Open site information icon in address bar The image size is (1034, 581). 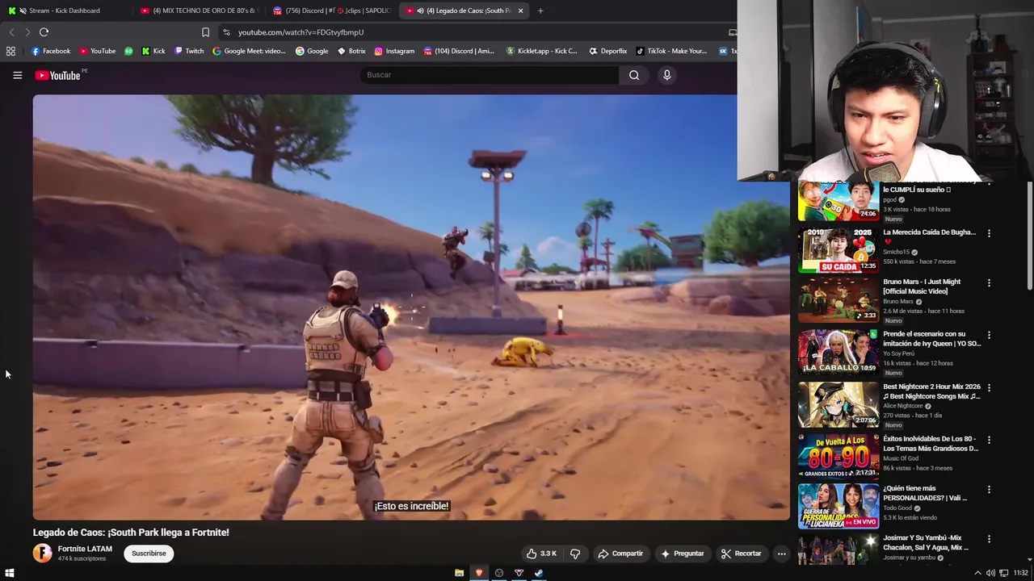pos(227,32)
